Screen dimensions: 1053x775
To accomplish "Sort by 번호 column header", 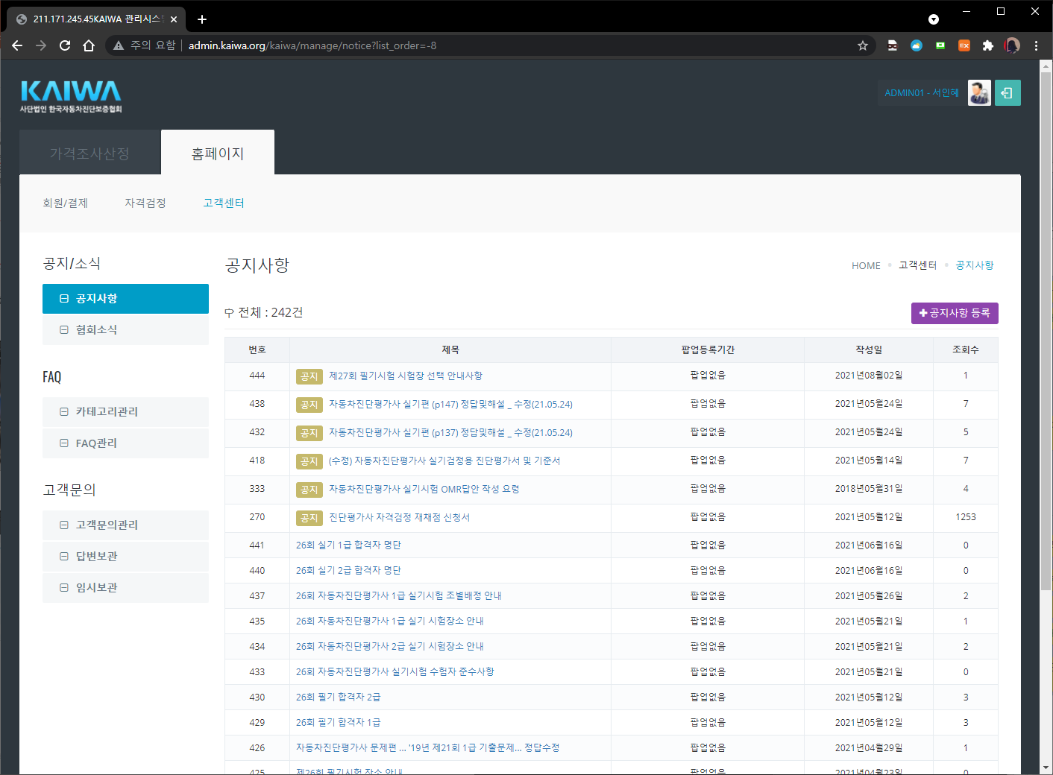I will click(257, 350).
